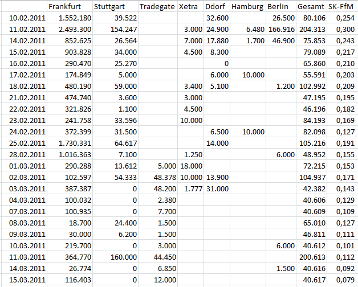Select Gesamt value 105.216
Image resolution: width=358 pixels, height=287 pixels.
pyautogui.click(x=311, y=143)
